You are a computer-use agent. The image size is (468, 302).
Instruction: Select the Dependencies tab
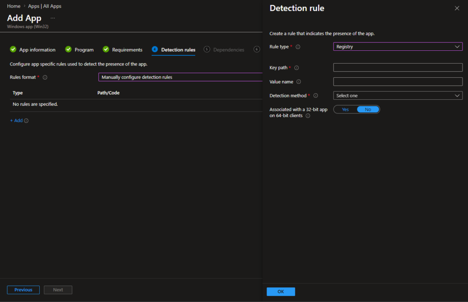[229, 50]
